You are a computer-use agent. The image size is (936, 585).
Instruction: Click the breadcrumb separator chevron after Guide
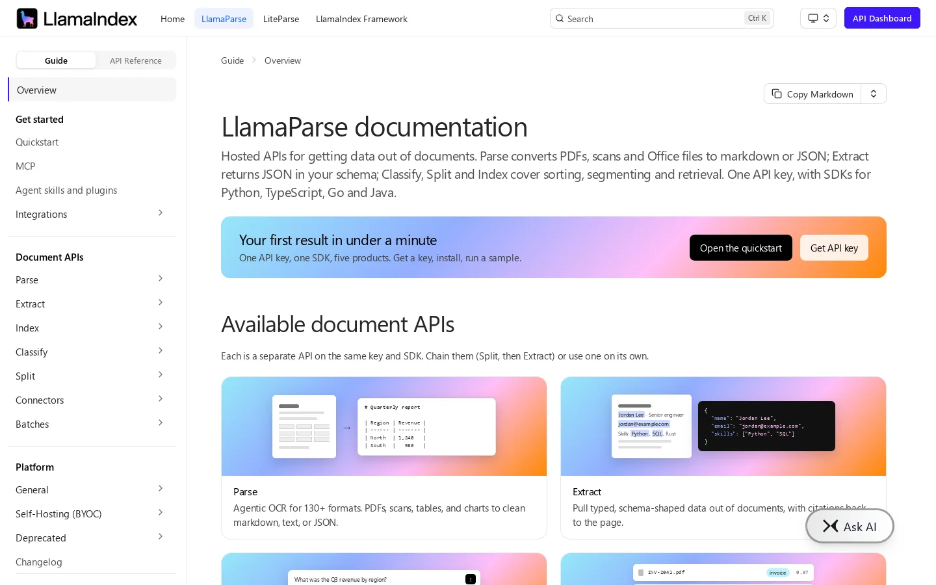[254, 60]
